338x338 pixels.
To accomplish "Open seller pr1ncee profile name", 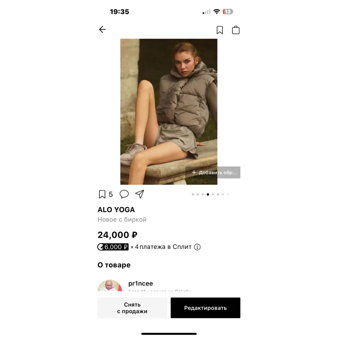I will pos(141,284).
